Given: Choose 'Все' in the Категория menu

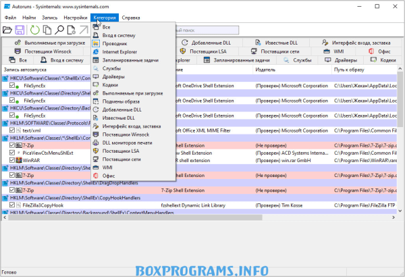Looking at the screenshot, I should coord(133,27).
